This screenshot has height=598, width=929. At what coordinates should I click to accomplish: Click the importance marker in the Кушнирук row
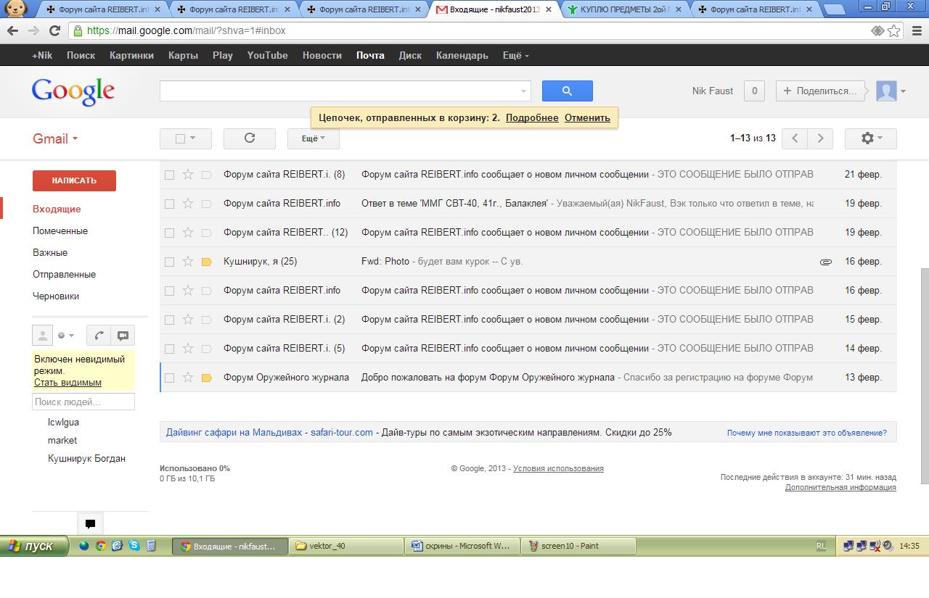pyautogui.click(x=206, y=262)
